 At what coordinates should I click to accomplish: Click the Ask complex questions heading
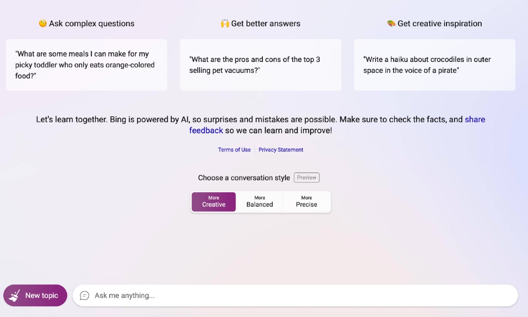92,24
